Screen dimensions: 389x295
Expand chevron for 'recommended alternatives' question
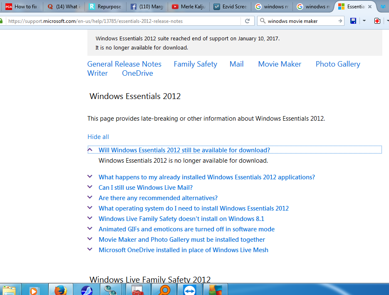[90, 197]
